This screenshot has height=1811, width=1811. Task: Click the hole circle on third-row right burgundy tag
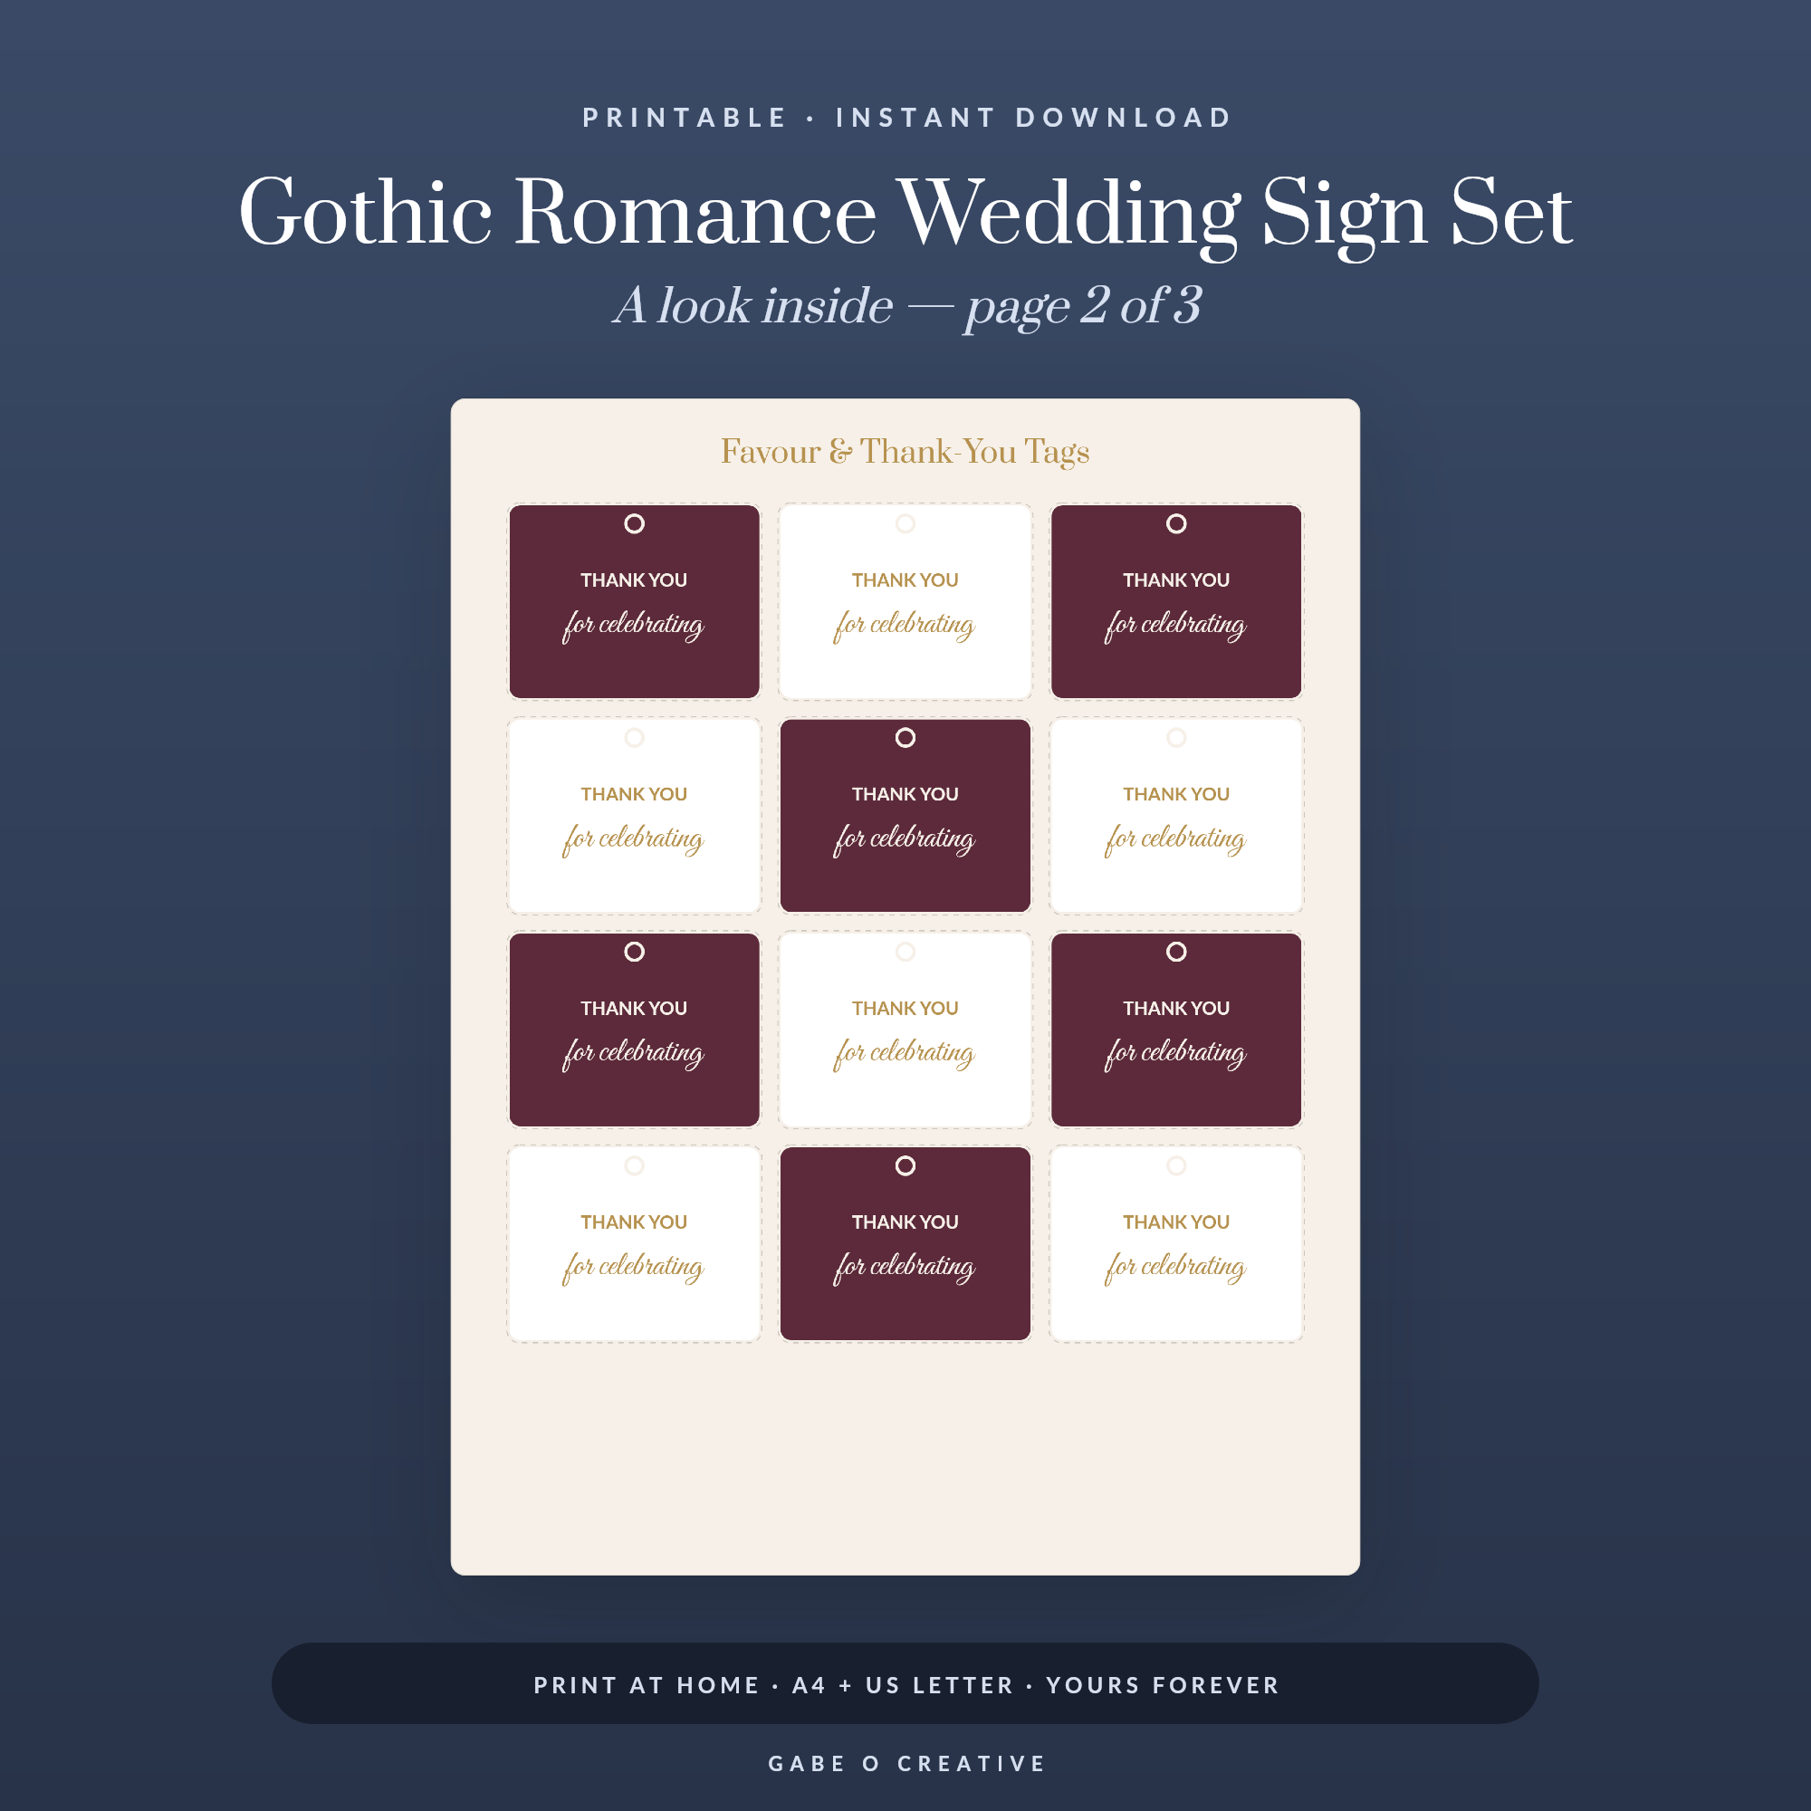pos(1176,952)
